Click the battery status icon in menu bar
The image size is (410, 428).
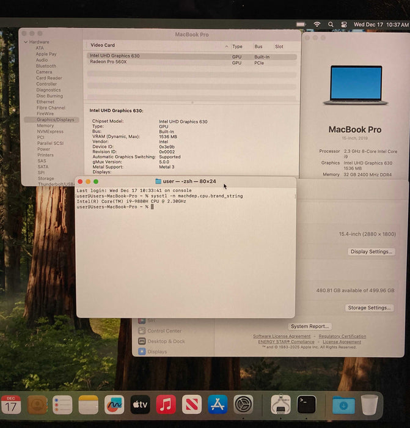pos(301,24)
